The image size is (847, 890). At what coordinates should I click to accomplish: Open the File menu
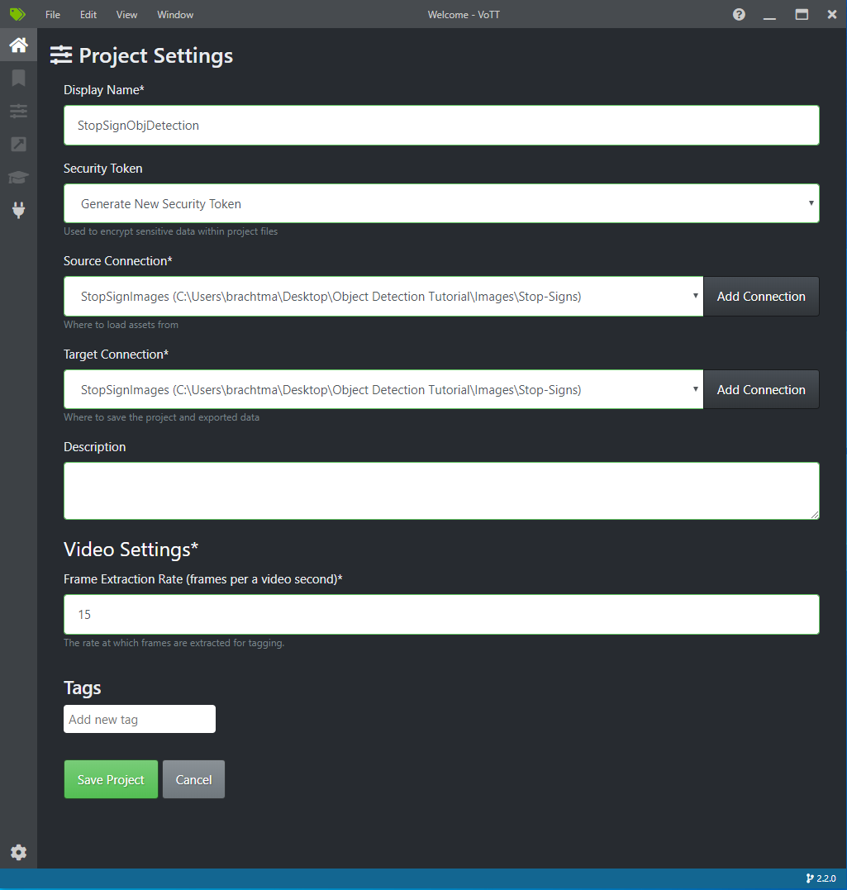click(52, 14)
